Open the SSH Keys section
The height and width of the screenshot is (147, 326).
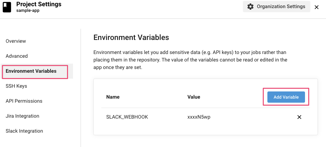point(16,86)
